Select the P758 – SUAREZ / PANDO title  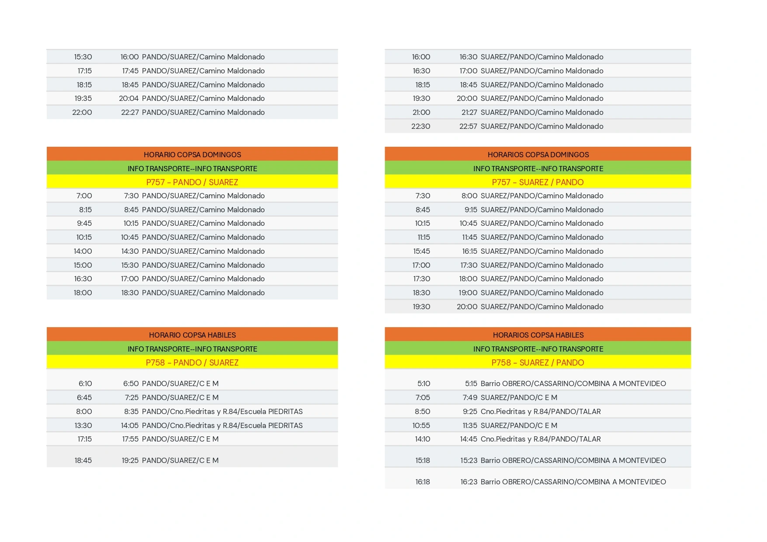[538, 362]
